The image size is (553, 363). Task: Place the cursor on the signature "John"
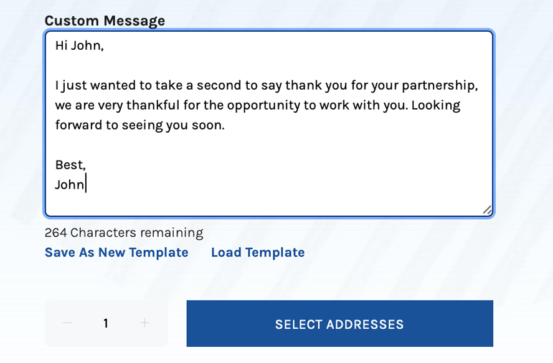click(70, 184)
